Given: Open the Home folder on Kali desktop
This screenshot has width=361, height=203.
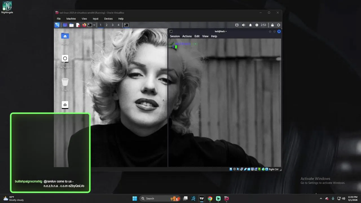Looking at the screenshot, I should coord(65,36).
